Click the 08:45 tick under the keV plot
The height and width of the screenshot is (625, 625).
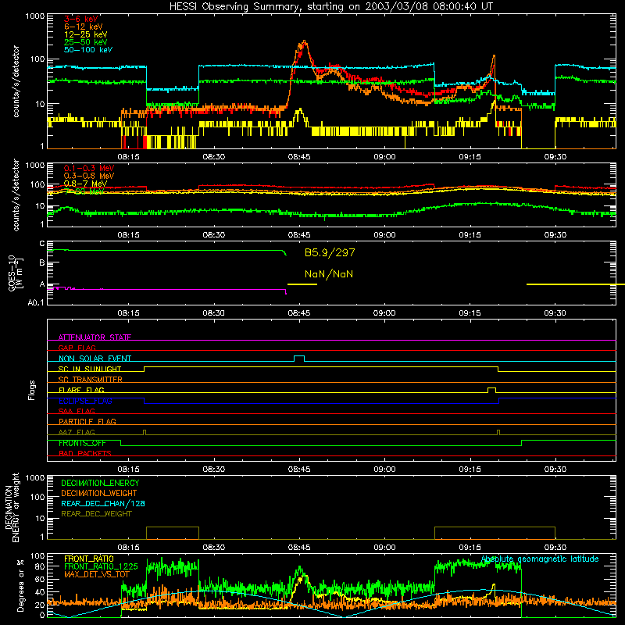click(x=299, y=157)
